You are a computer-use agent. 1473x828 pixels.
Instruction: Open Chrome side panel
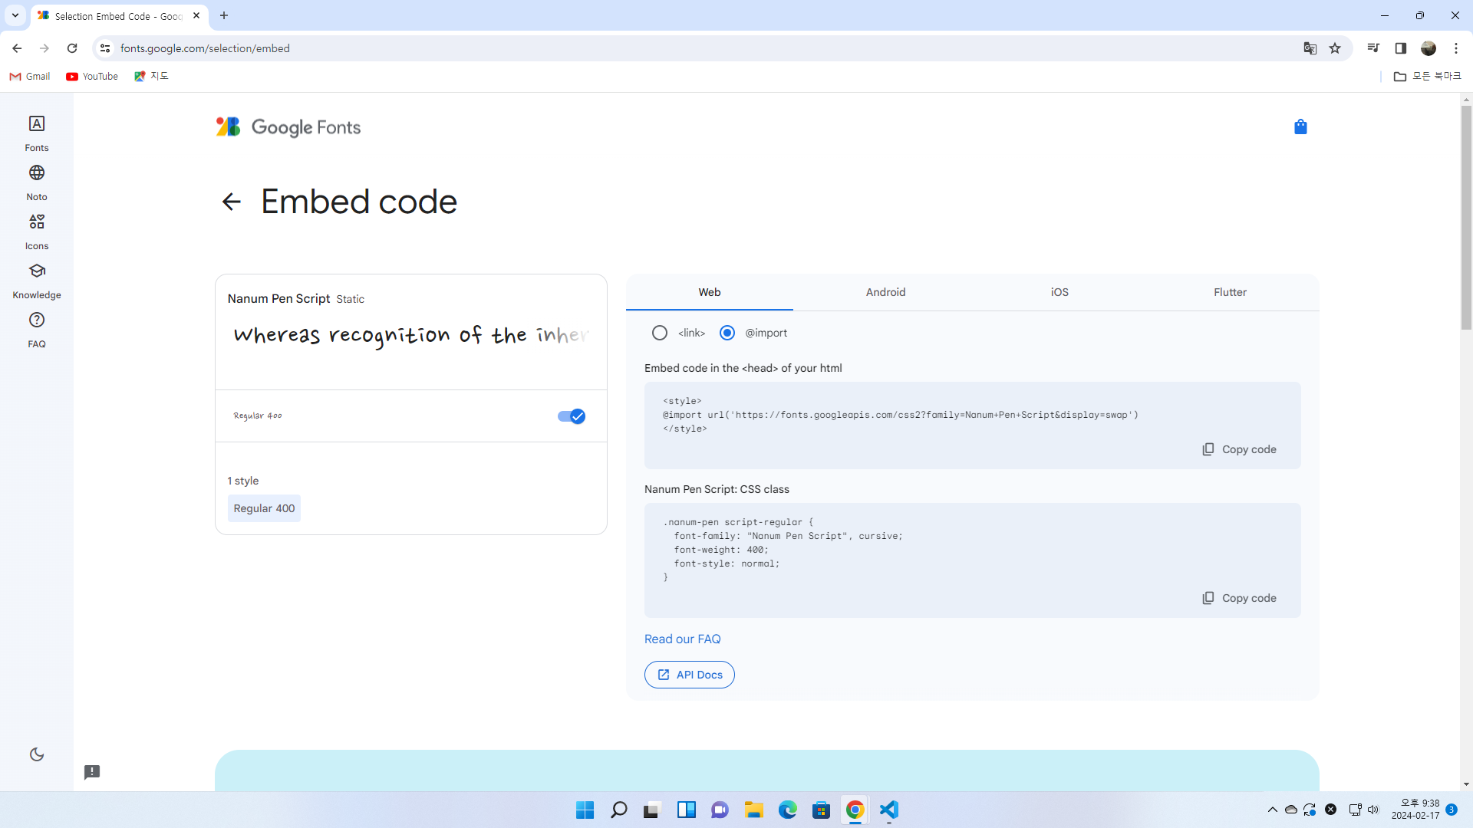(1401, 48)
